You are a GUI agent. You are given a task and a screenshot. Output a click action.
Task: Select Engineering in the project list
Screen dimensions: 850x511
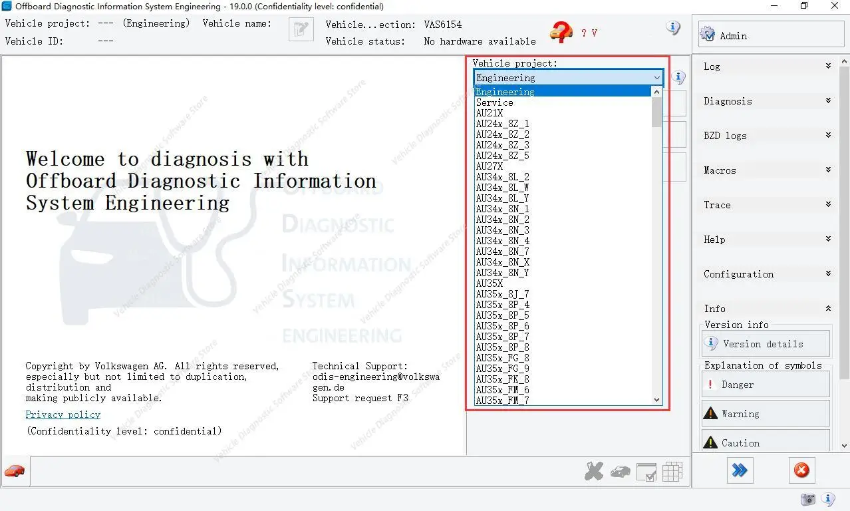(x=563, y=92)
